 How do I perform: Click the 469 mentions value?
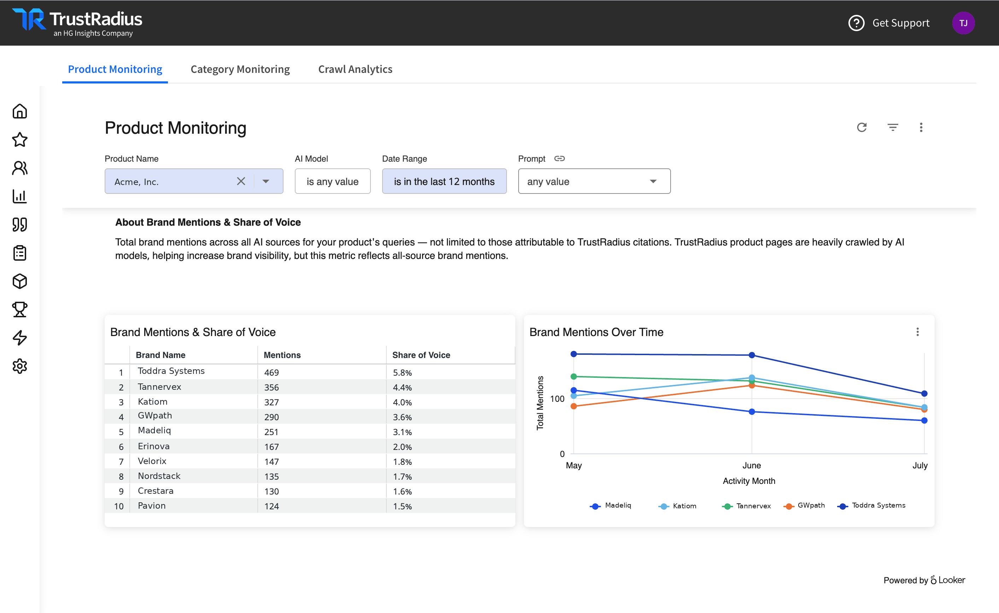pos(271,372)
